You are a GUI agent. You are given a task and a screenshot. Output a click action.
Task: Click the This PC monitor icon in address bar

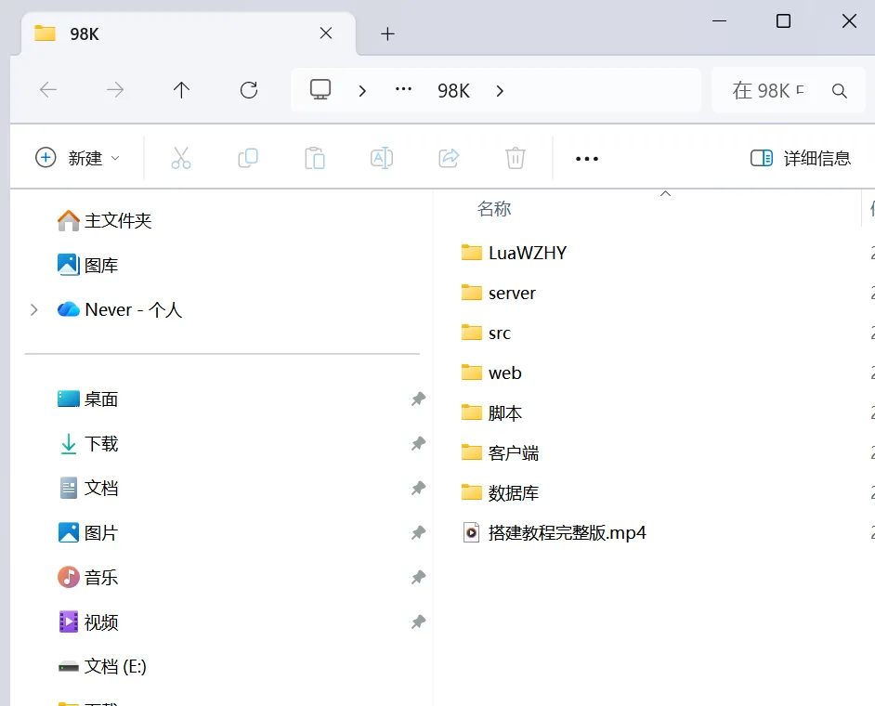pyautogui.click(x=320, y=89)
